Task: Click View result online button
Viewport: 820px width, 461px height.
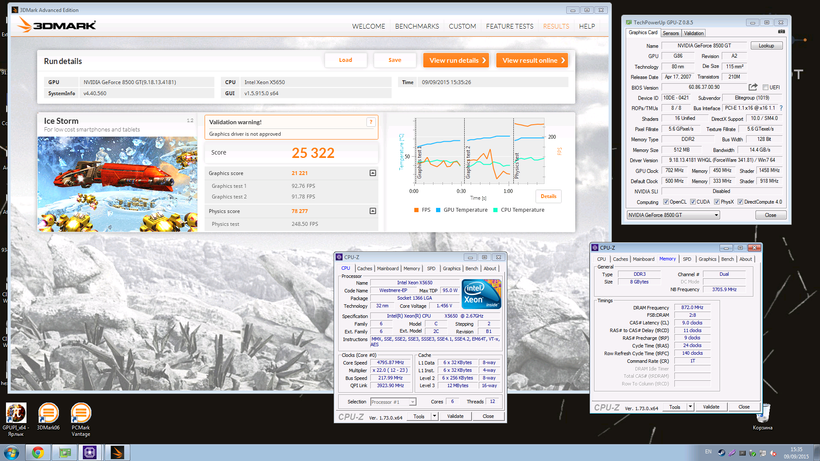Action: click(532, 60)
